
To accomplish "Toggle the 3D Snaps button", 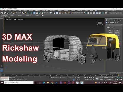I will click(60, 13).
